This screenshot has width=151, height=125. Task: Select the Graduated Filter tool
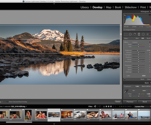[x=139, y=34]
